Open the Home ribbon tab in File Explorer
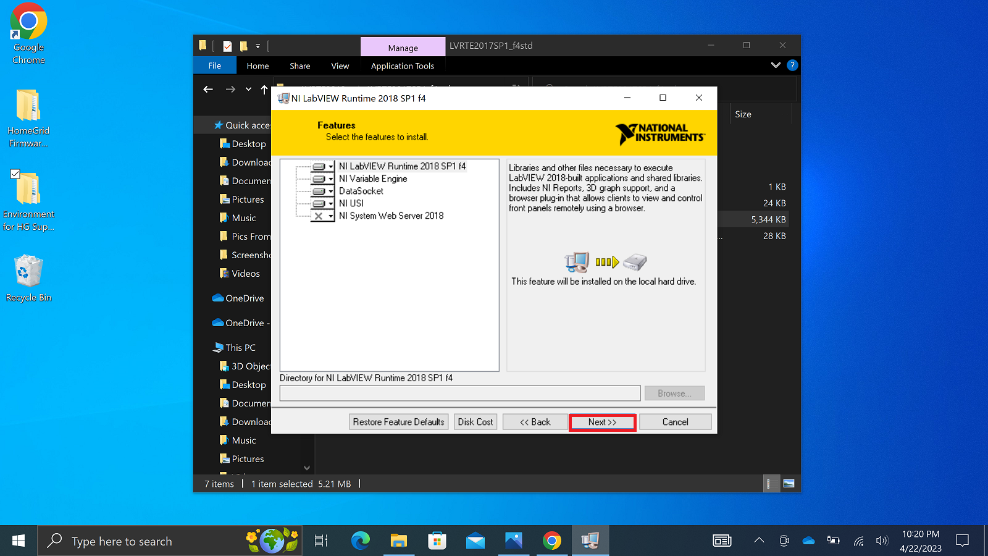Screen dimensions: 988x556 click(x=257, y=65)
